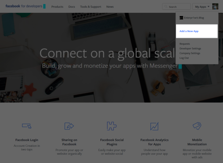Open Tools & Support menu
The width and height of the screenshot is (223, 163).
pos(91,7)
